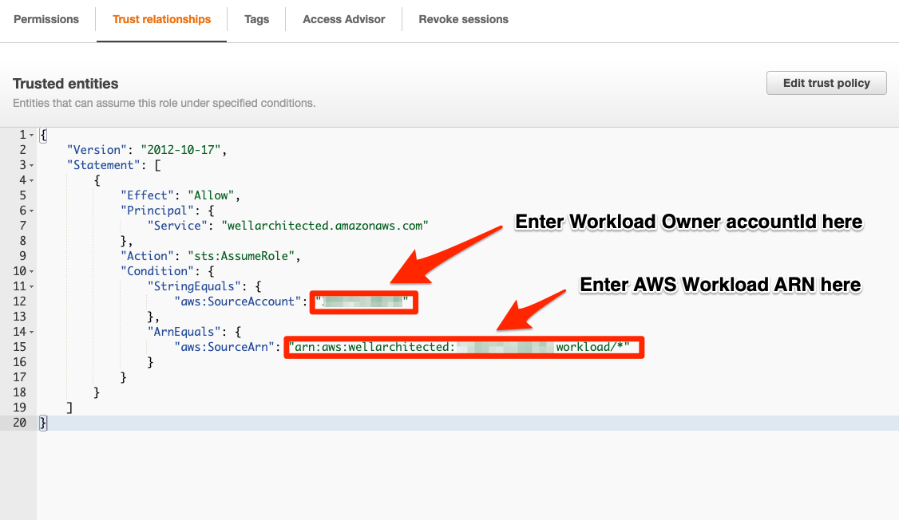Select the "wellarchitected.amazonaws.com" service value

(325, 226)
